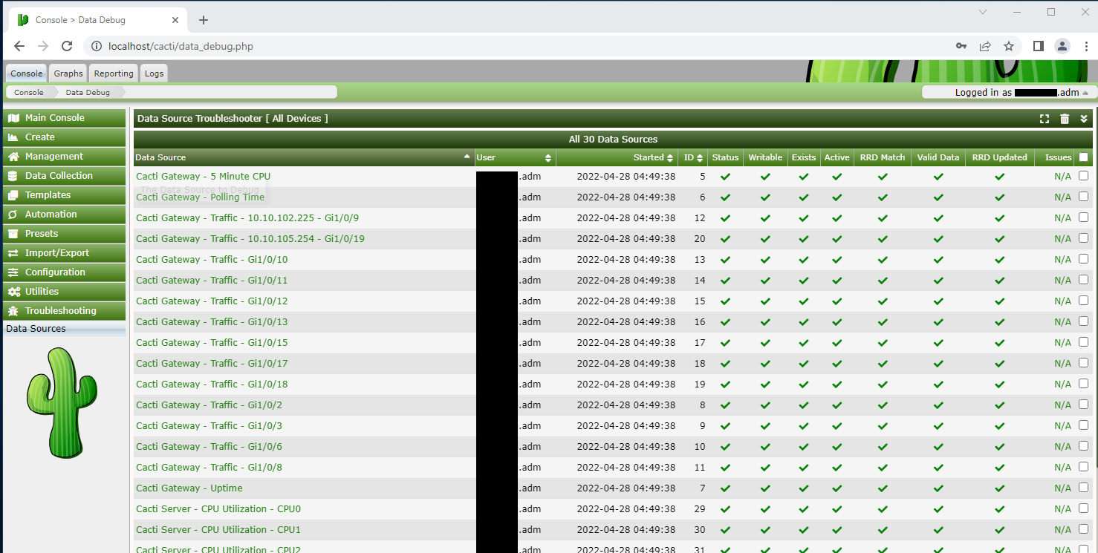This screenshot has width=1098, height=553.
Task: Open the Utilities gears icon
Action: [x=13, y=292]
